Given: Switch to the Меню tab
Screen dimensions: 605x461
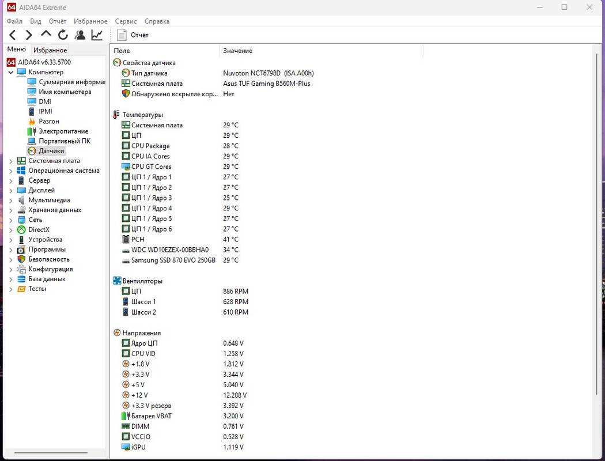Looking at the screenshot, I should click(17, 50).
